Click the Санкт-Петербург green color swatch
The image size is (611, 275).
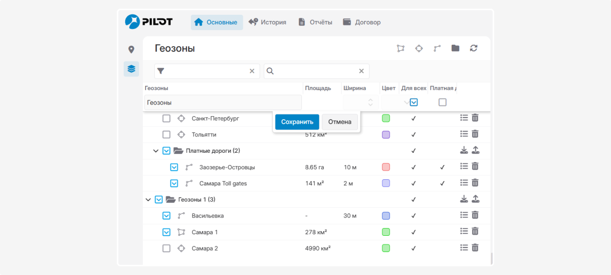386,118
